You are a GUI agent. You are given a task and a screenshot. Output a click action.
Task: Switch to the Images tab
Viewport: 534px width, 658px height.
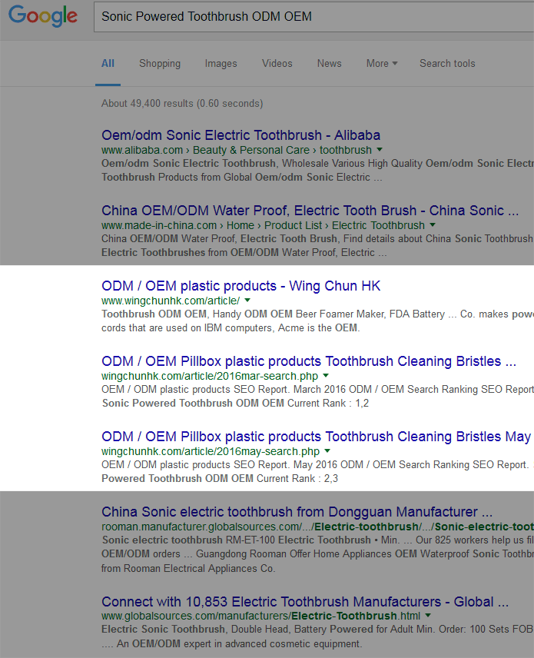pyautogui.click(x=221, y=63)
